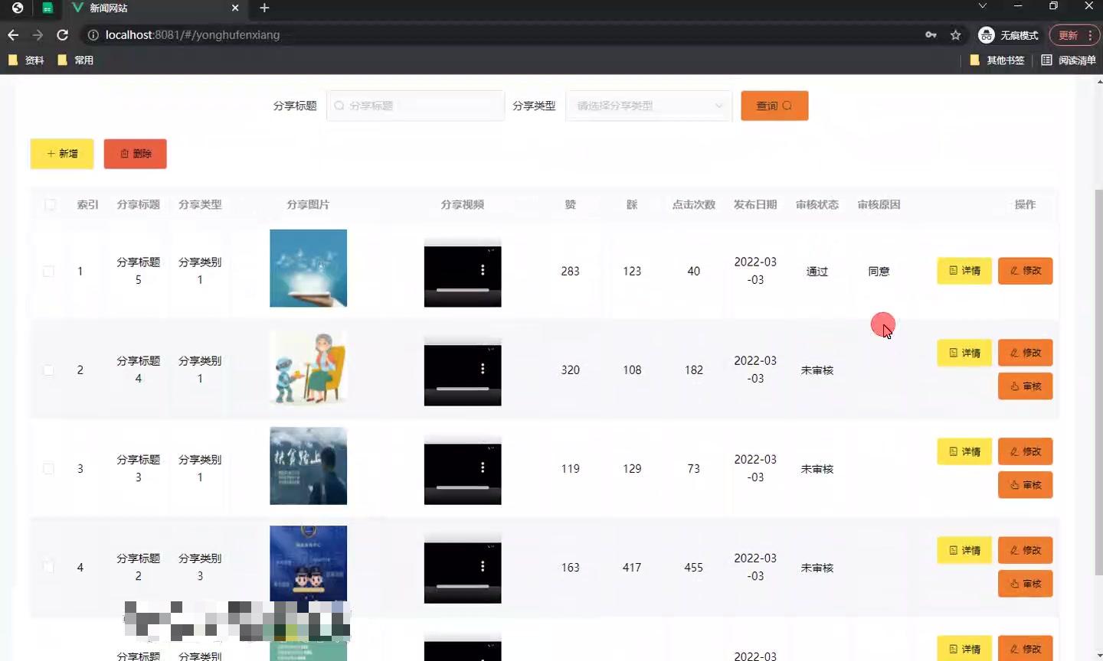Open the 分享类型 dropdown
1103x661 pixels.
649,106
